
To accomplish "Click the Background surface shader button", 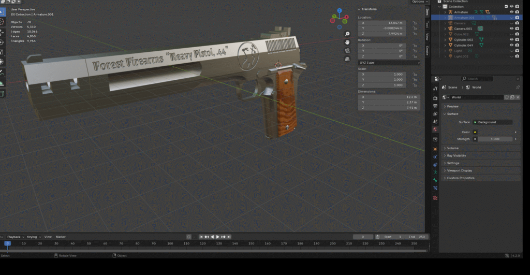I will tap(492, 122).
